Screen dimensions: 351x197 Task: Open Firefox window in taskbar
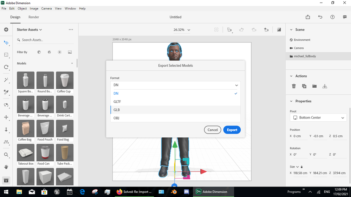coord(134,192)
